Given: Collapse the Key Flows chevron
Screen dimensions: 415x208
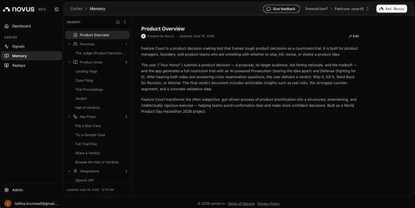Looking at the screenshot, I should coord(69,117).
